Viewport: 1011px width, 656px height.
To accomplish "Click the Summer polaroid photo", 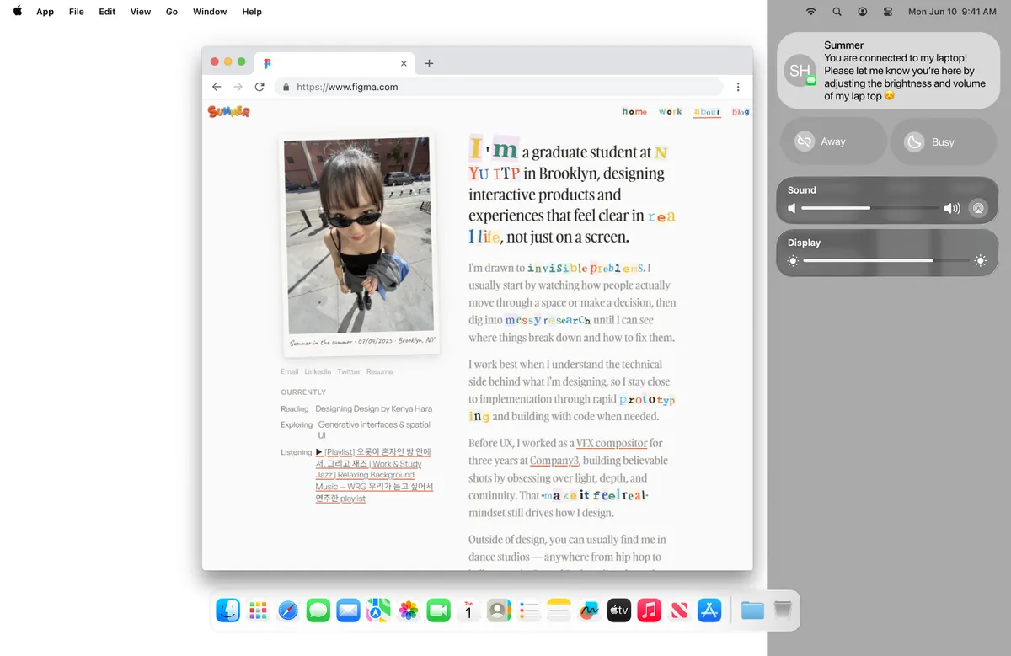I will (359, 243).
